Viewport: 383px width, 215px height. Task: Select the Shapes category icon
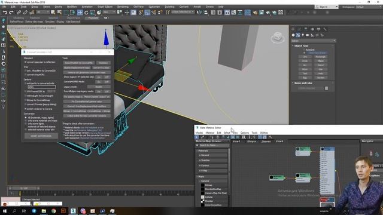[x=298, y=35]
